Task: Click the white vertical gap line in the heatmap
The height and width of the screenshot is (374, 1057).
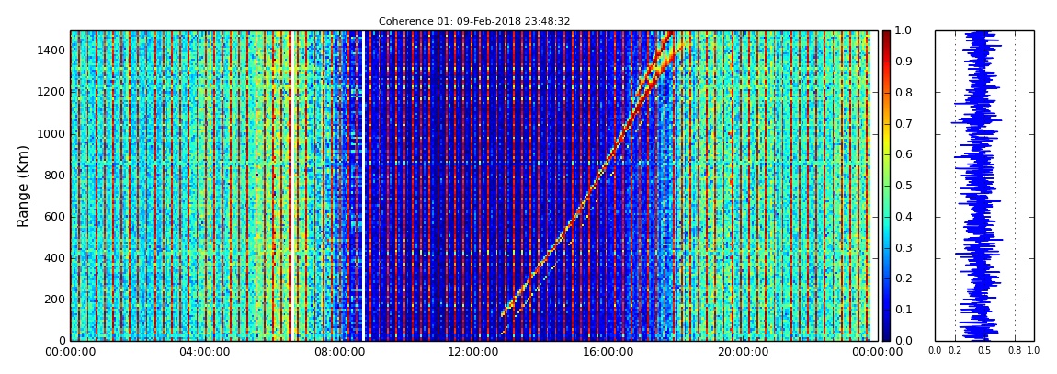Action: [x=363, y=186]
